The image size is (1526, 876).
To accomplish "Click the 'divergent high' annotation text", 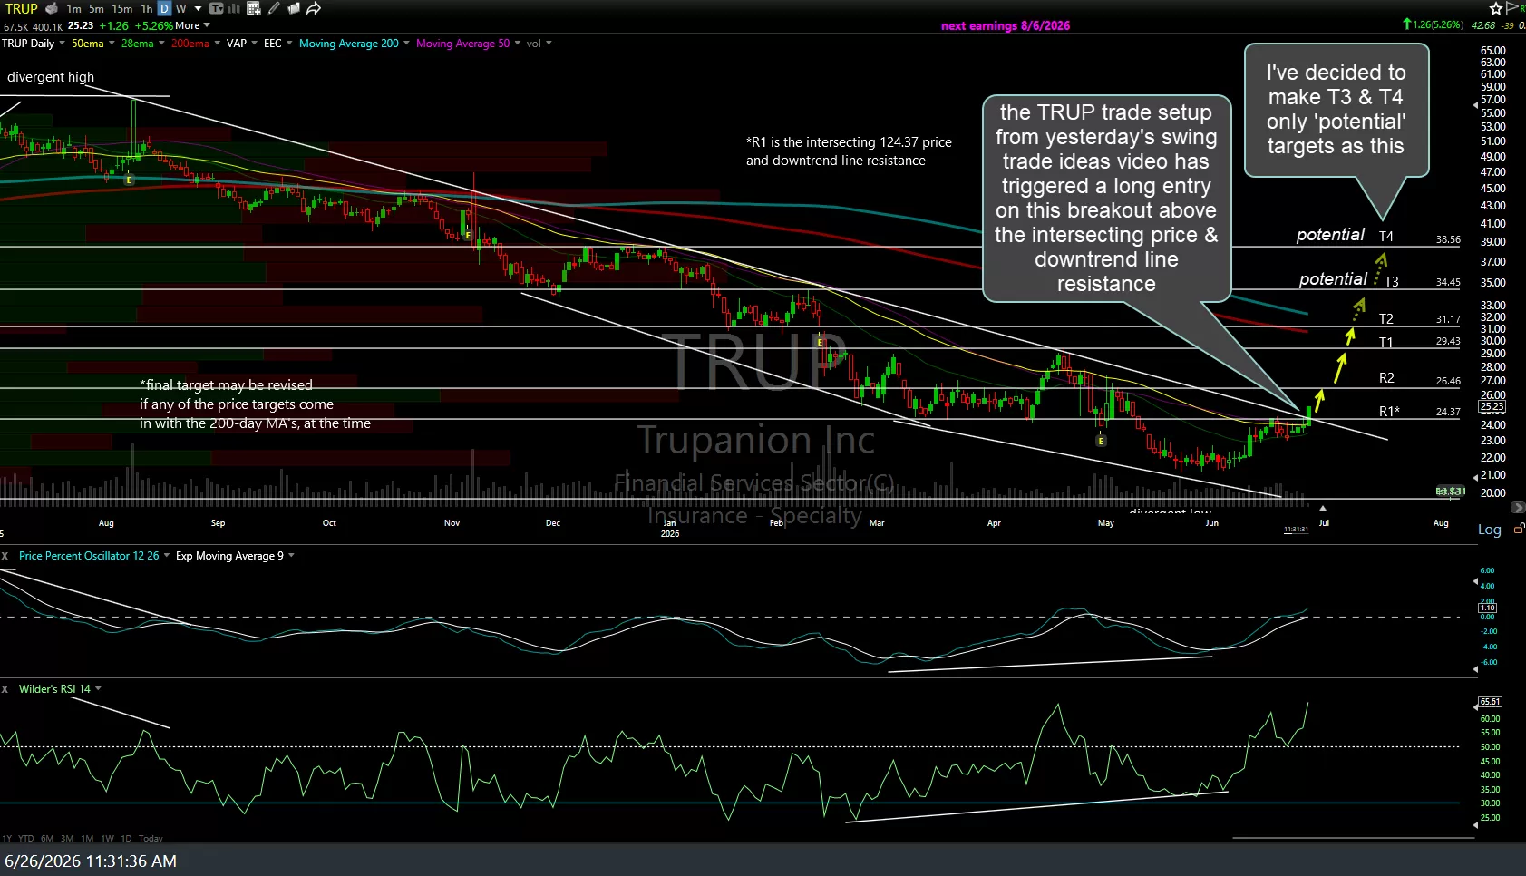I will point(51,77).
